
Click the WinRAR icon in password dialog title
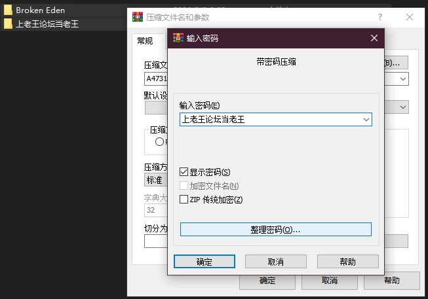coord(178,38)
